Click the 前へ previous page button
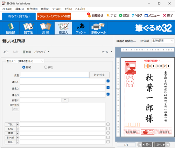The width and height of the screenshot is (175, 148). 147,144
